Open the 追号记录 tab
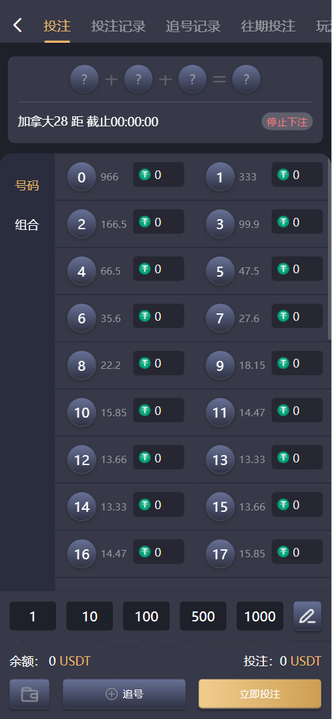Viewport: 332px width, 719px height. pos(193,26)
